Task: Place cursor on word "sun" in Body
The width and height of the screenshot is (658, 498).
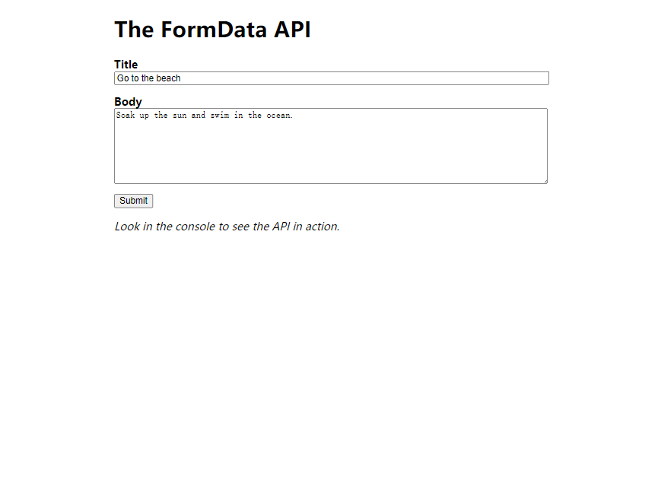Action: click(180, 116)
